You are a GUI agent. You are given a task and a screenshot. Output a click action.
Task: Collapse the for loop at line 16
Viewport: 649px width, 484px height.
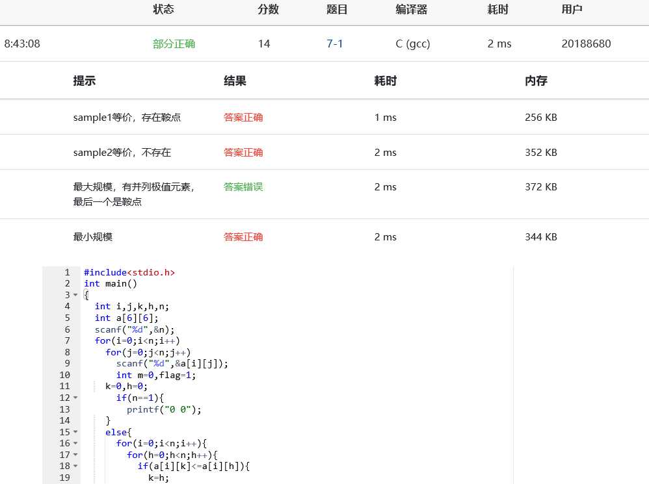click(75, 443)
